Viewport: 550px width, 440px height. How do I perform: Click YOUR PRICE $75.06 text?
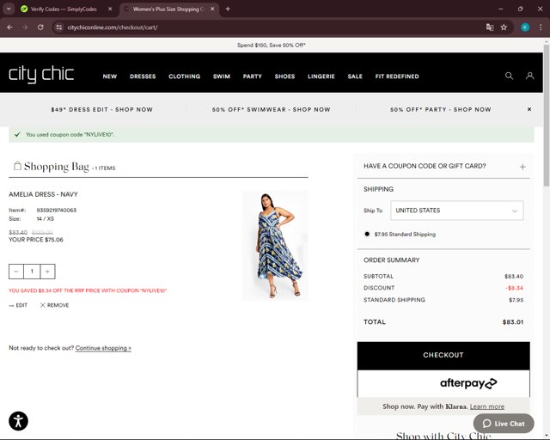click(36, 240)
